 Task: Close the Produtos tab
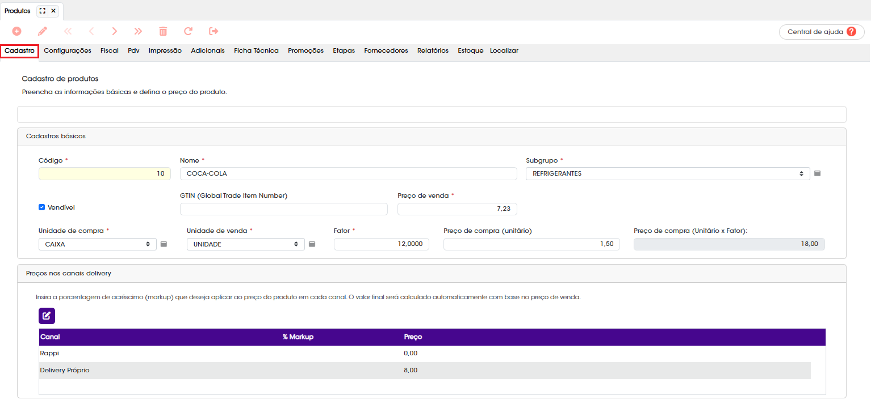click(53, 11)
